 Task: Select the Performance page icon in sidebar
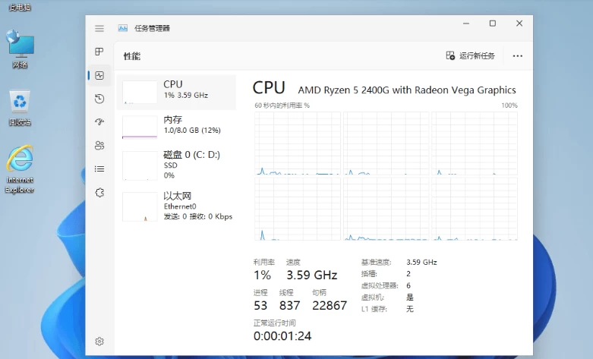[99, 75]
